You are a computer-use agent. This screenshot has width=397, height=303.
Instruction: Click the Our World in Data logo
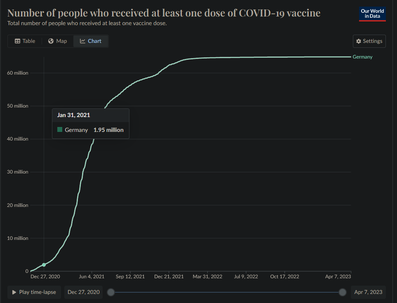pos(372,14)
